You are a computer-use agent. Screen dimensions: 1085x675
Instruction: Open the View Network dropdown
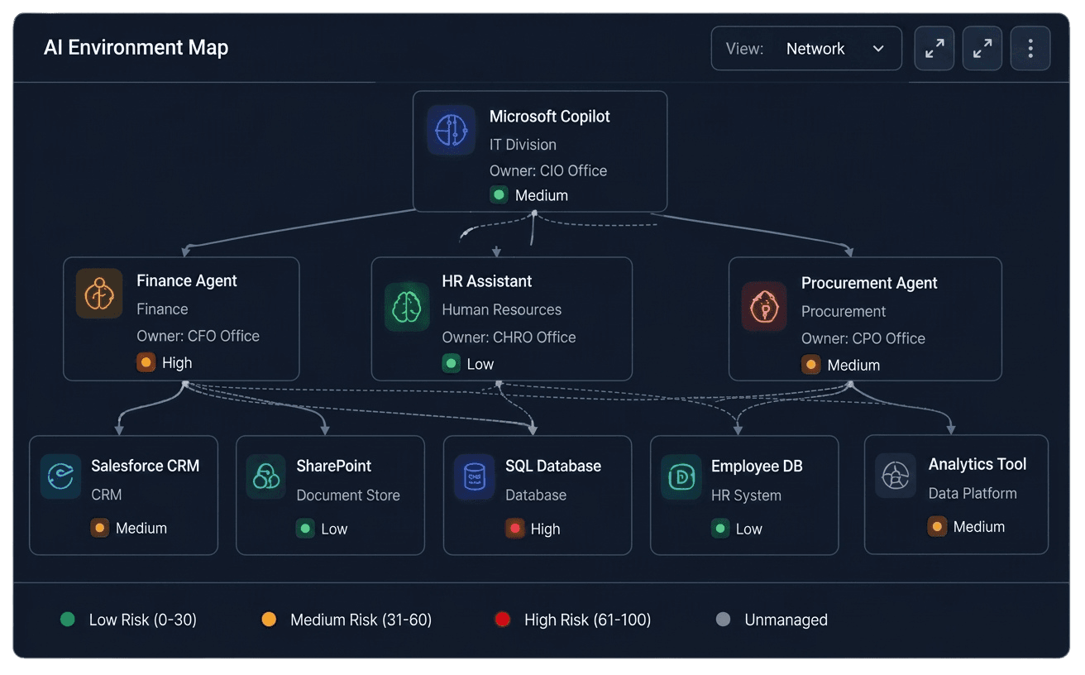click(806, 49)
